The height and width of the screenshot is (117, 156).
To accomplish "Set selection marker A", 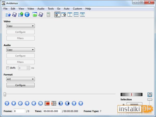I will click(47, 103).
